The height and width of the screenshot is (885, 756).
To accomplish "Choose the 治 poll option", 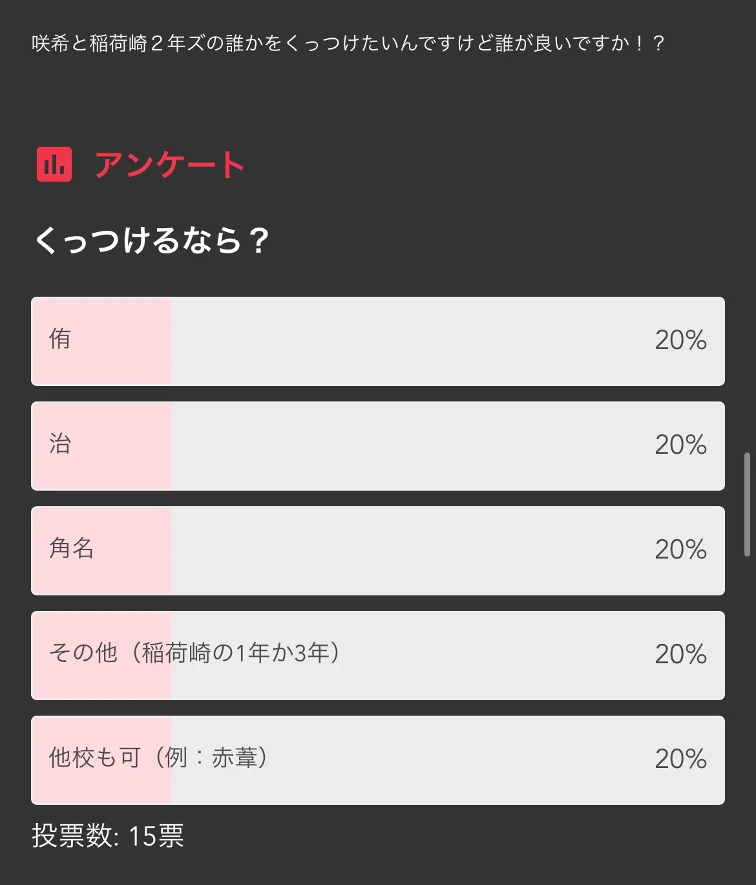I will pyautogui.click(x=378, y=446).
